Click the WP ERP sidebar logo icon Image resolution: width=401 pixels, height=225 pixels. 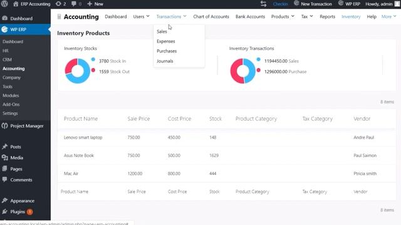4,29
